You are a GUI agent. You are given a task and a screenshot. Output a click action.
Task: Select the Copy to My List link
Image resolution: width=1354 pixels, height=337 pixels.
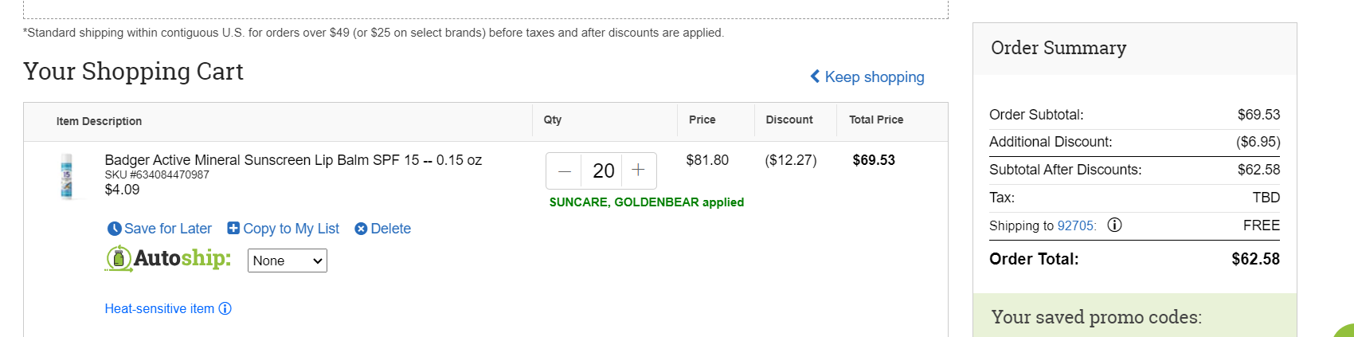tap(291, 229)
